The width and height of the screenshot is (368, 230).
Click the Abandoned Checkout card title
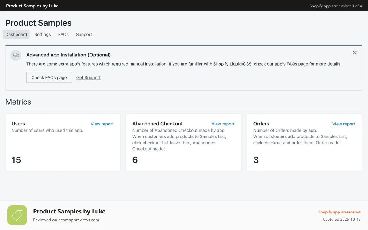pos(158,124)
